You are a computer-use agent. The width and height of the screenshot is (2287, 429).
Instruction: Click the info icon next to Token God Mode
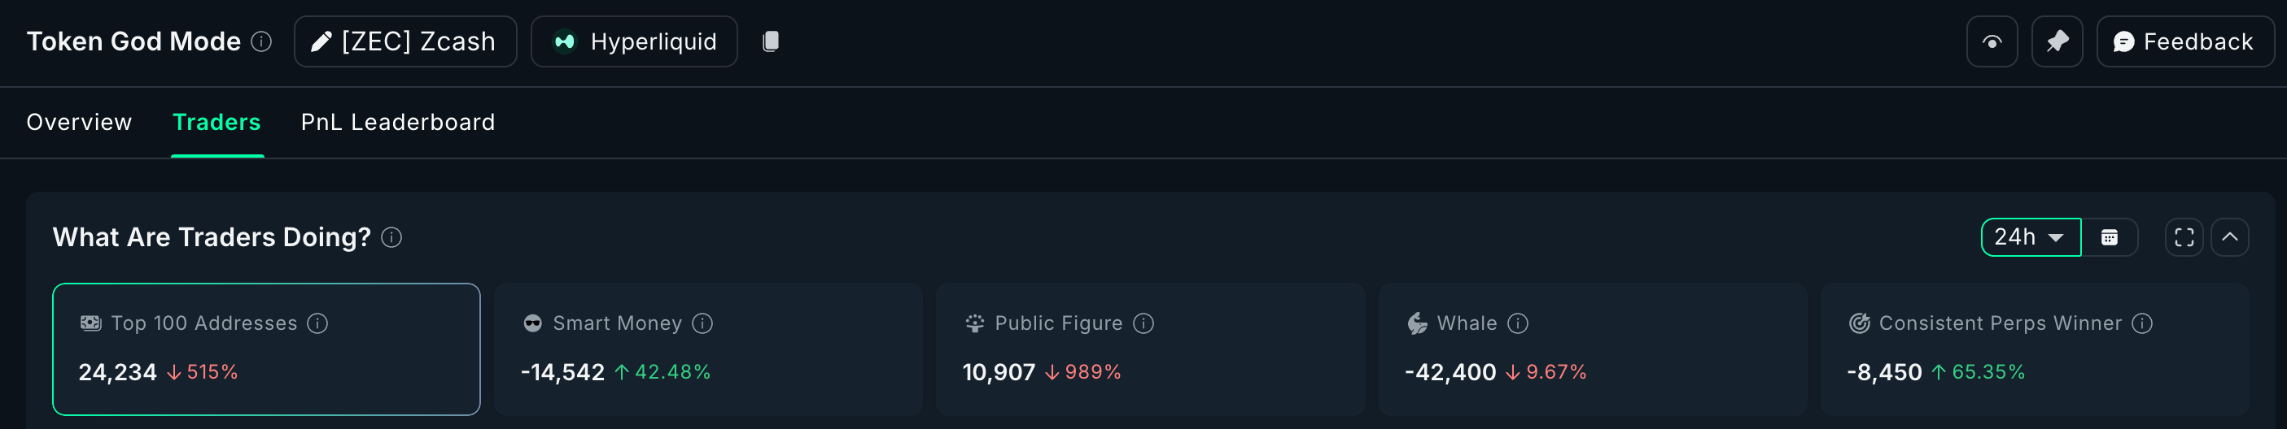(x=261, y=41)
